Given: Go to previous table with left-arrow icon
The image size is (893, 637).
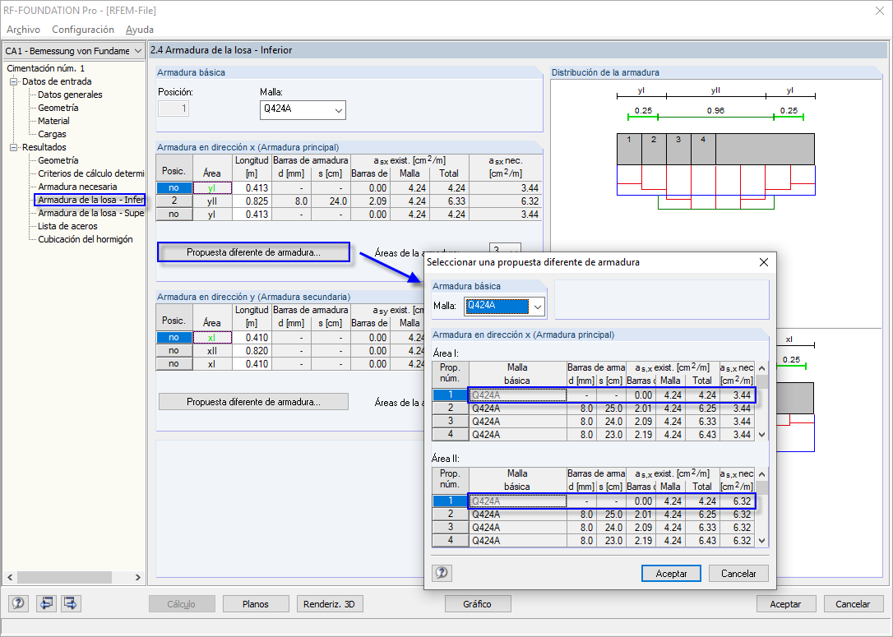Looking at the screenshot, I should click(46, 602).
